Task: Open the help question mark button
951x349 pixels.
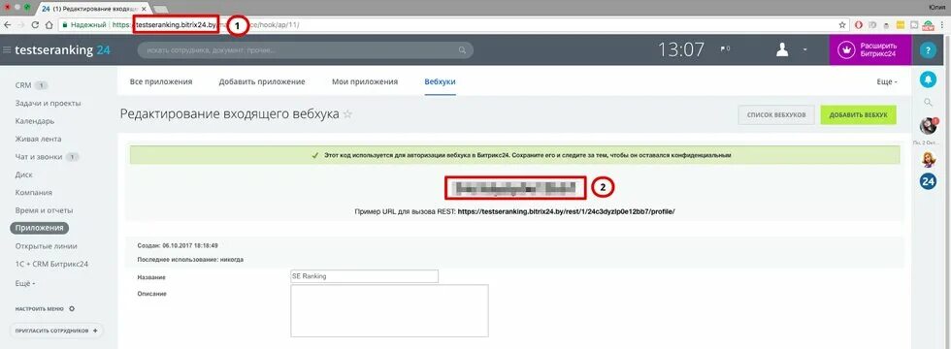Action: (928, 50)
